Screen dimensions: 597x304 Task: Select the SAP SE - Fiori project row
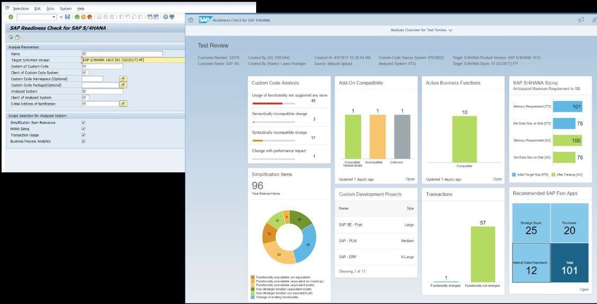tap(376, 225)
